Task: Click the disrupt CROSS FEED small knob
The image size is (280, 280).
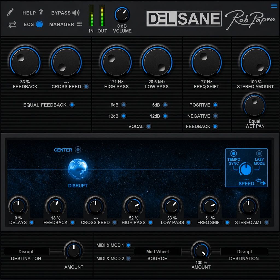Action: pos(95,206)
